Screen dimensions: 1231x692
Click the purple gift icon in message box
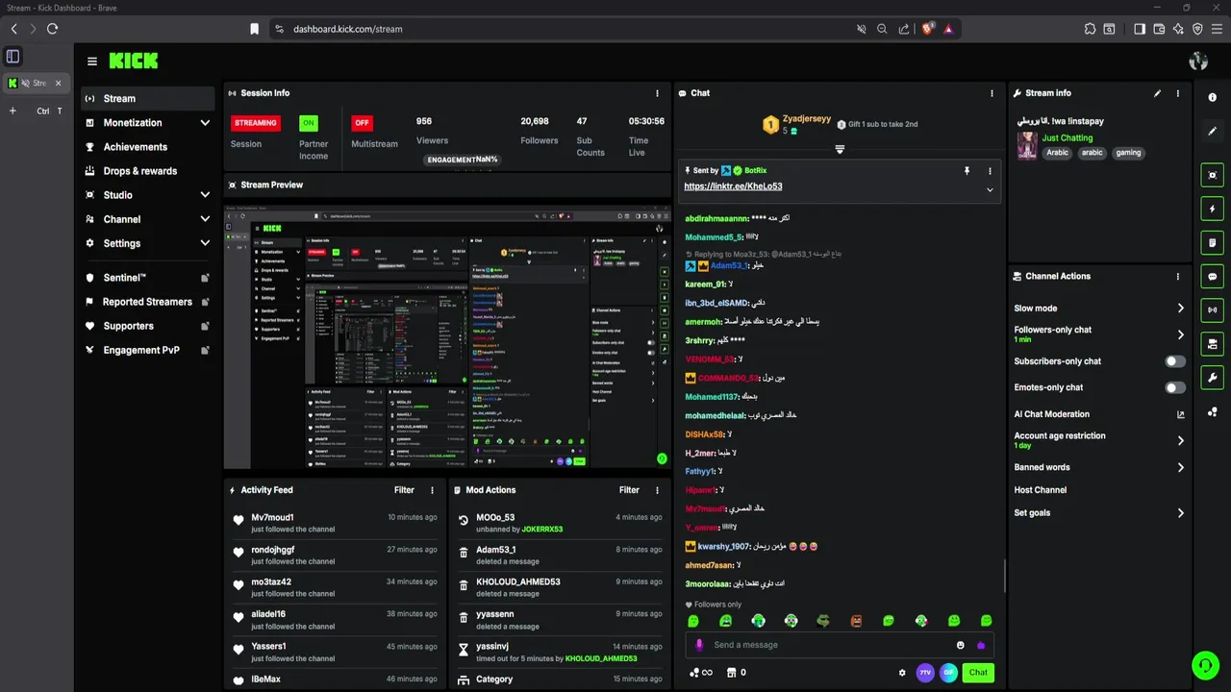coord(981,645)
